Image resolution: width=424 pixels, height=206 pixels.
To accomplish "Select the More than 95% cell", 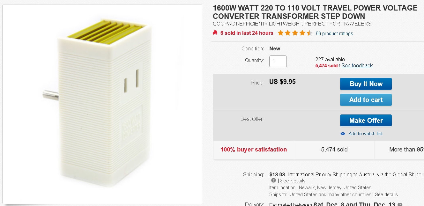I will (x=399, y=150).
